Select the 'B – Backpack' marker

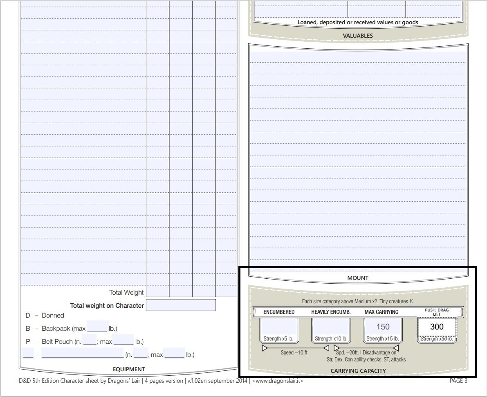pos(27,328)
